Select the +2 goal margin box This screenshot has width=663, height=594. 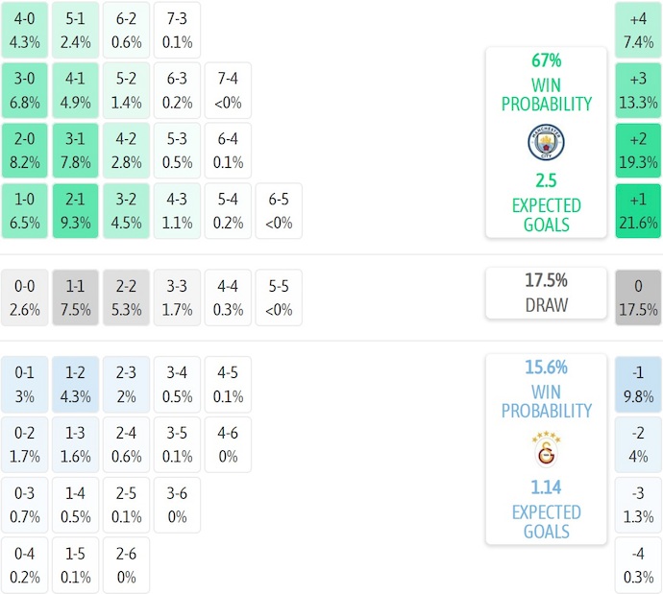(639, 151)
